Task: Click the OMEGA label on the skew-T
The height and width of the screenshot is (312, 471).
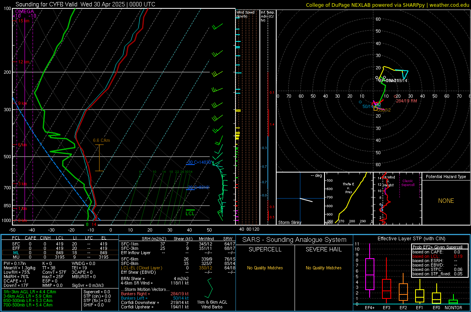Action: click(x=24, y=12)
